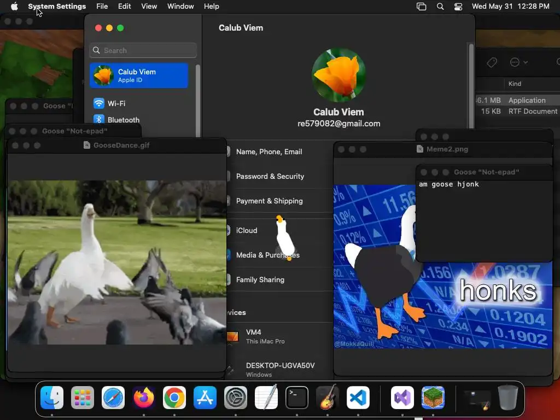Image resolution: width=560 pixels, height=420 pixels.
Task: Launch Safari from the Dock
Action: (113, 398)
